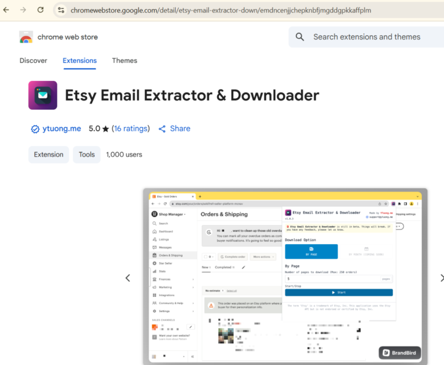Open the 16 ratings link
This screenshot has height=365, width=444.
tap(131, 129)
